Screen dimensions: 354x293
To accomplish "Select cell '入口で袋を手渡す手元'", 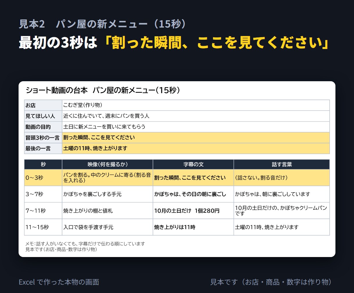I will [x=107, y=227].
